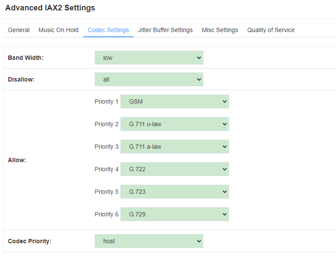Click the Priority 4 label
The height and width of the screenshot is (258, 336).
coord(106,169)
